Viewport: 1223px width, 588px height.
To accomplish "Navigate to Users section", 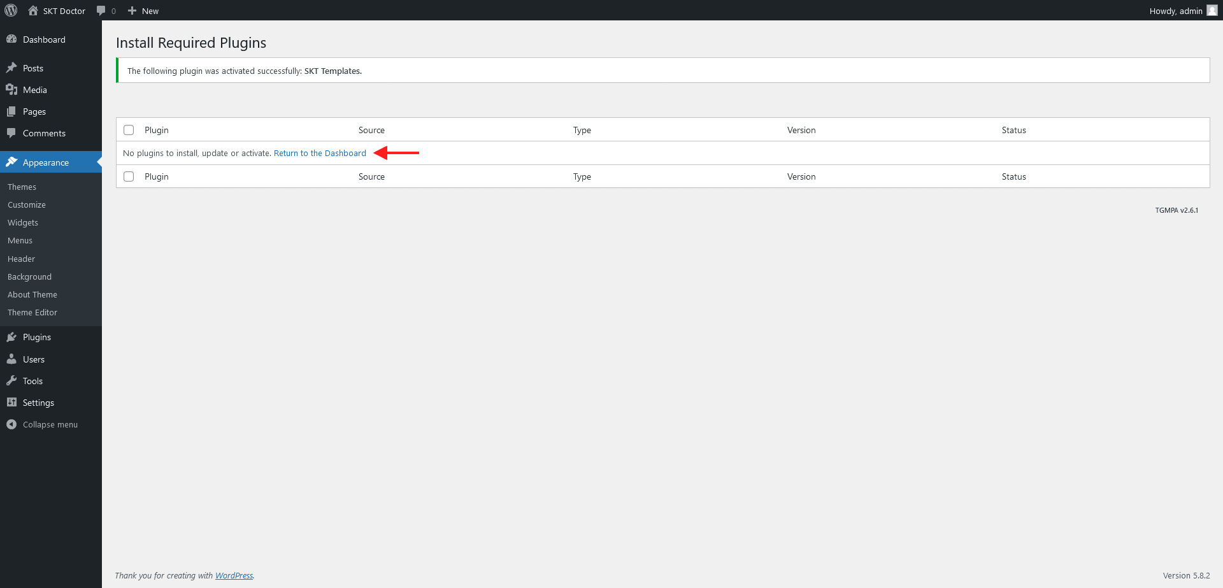I will (33, 359).
